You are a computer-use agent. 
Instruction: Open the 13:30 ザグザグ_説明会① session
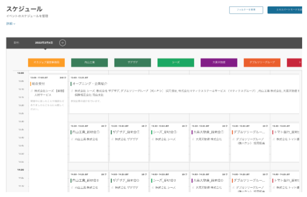click(129, 142)
